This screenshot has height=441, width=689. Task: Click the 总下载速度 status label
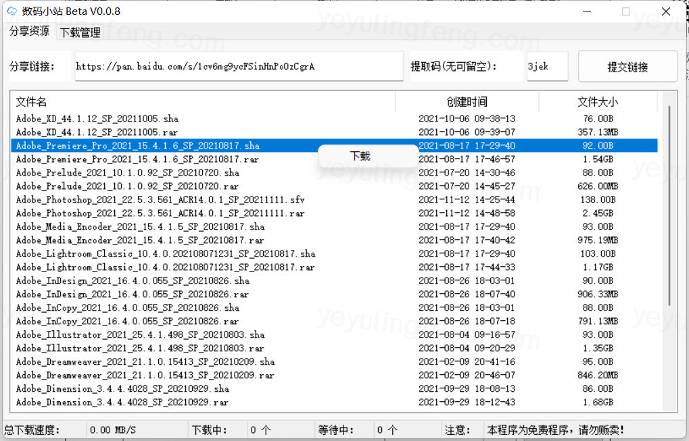click(x=32, y=430)
